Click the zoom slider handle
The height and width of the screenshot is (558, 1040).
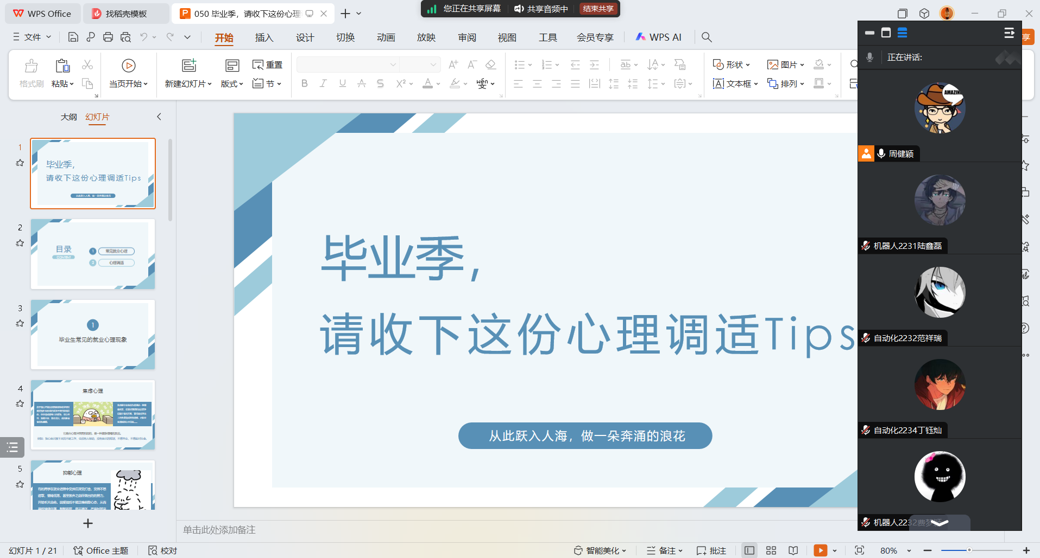(x=969, y=550)
